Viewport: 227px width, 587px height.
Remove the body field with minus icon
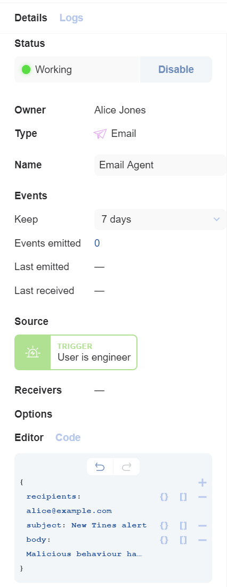[202, 540]
